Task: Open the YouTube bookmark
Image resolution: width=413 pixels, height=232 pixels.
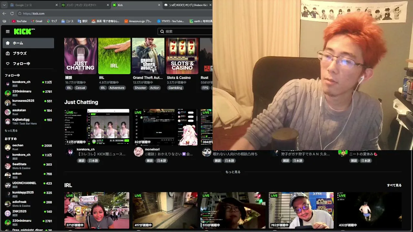Action: pos(19,21)
